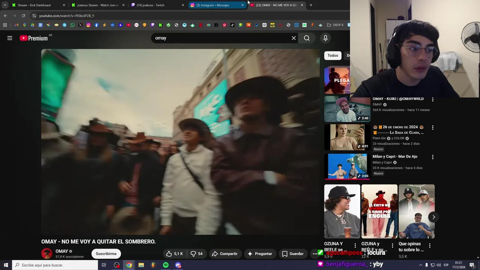Open the OMAY channel avatar

click(47, 253)
